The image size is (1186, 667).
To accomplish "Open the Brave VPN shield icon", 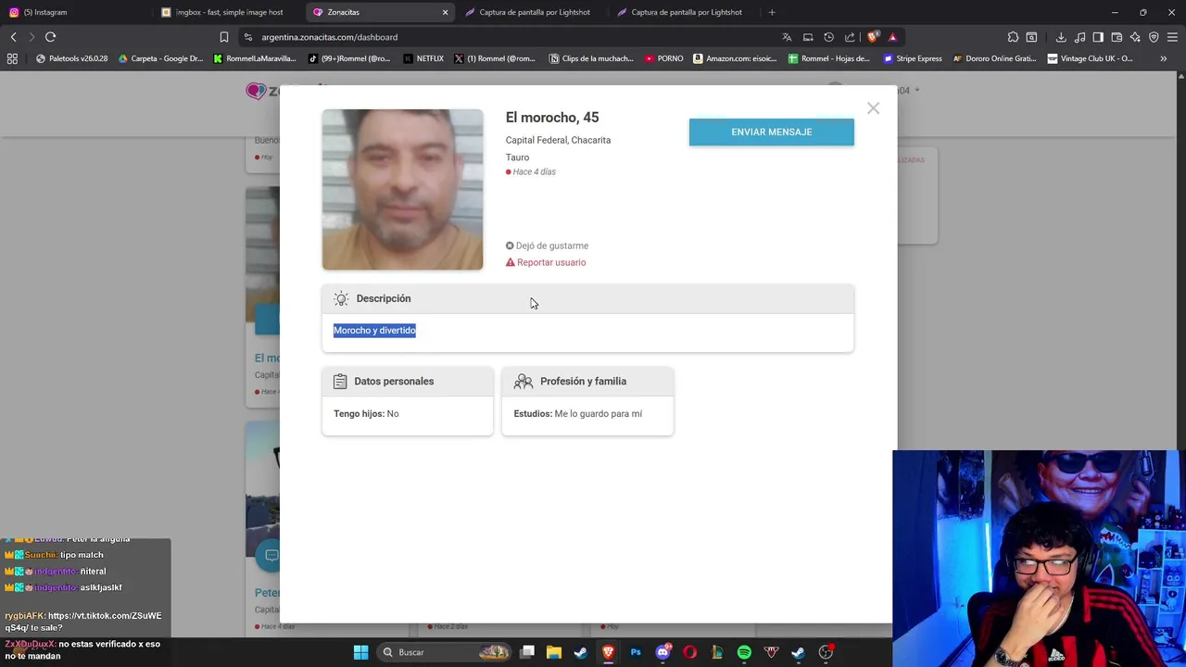I will tap(1154, 37).
